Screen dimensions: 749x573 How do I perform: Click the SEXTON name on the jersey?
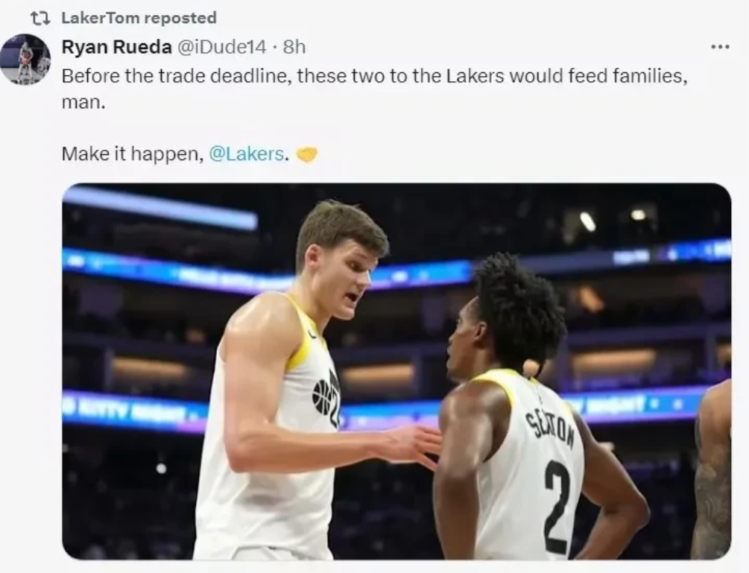pyautogui.click(x=550, y=428)
